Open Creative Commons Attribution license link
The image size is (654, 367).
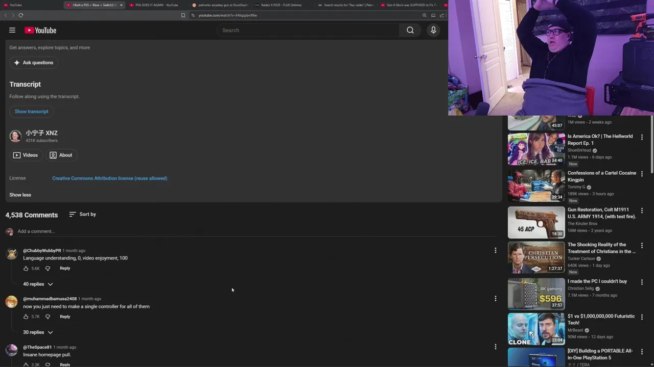[x=109, y=178]
